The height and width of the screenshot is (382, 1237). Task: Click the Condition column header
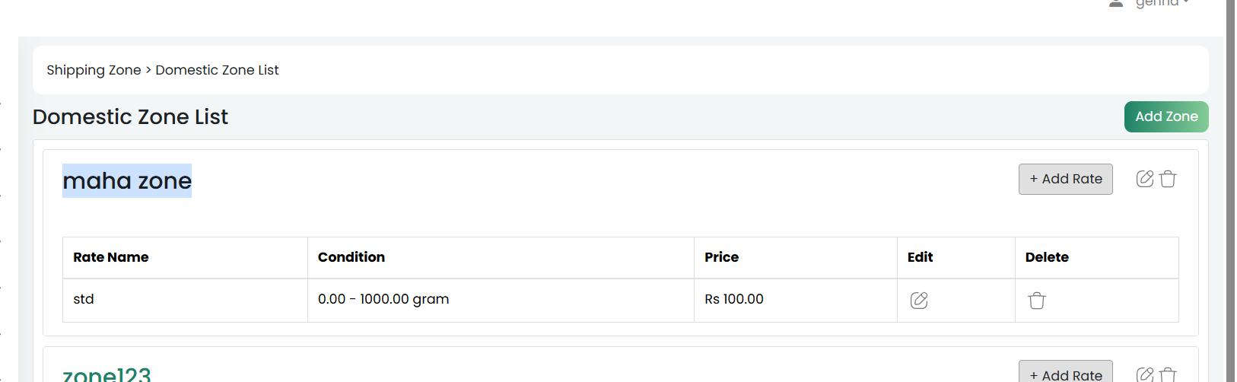[x=351, y=257]
